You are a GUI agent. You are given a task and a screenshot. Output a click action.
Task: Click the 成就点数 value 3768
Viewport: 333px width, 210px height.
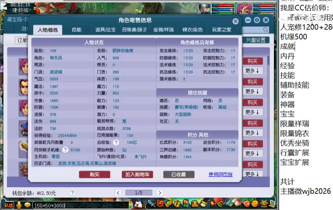tap(126, 128)
